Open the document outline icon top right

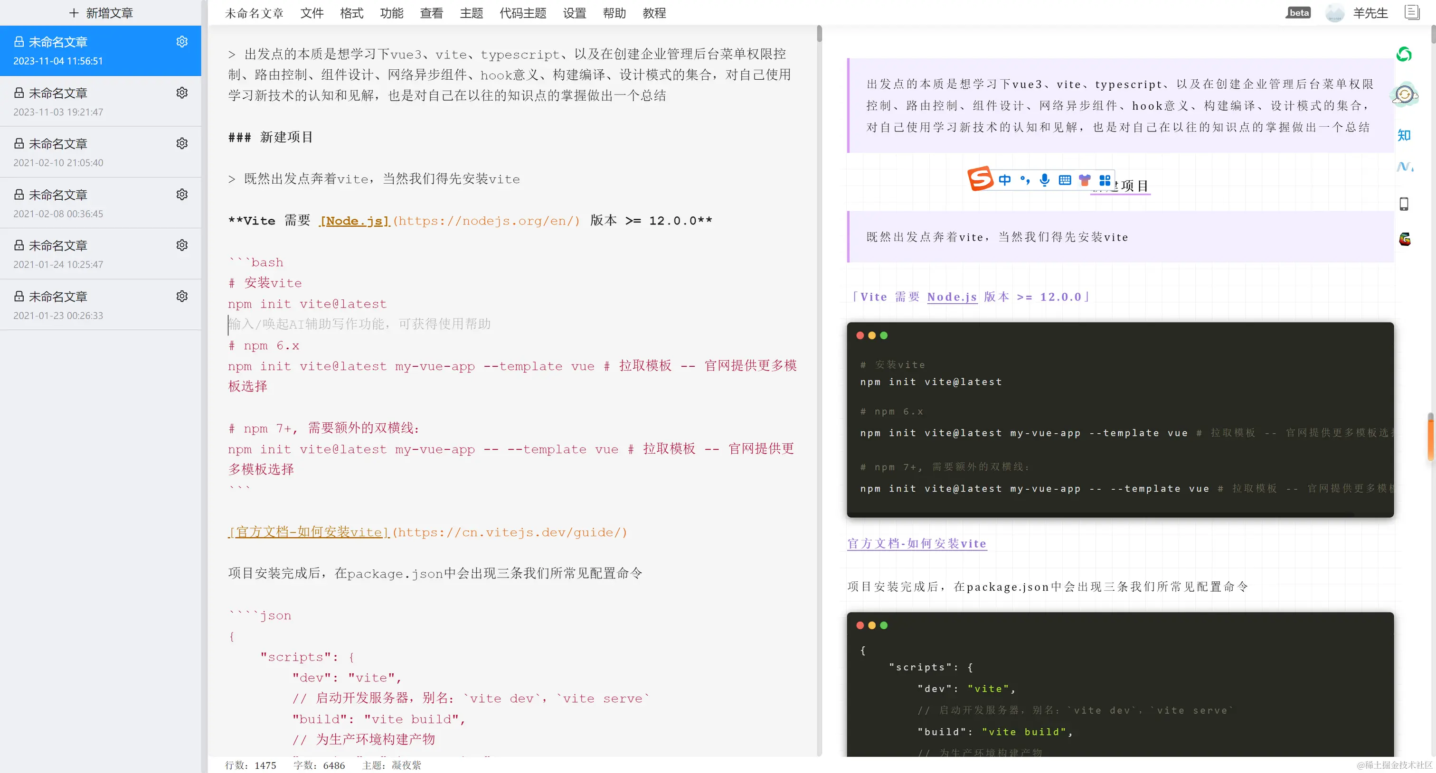(1411, 12)
